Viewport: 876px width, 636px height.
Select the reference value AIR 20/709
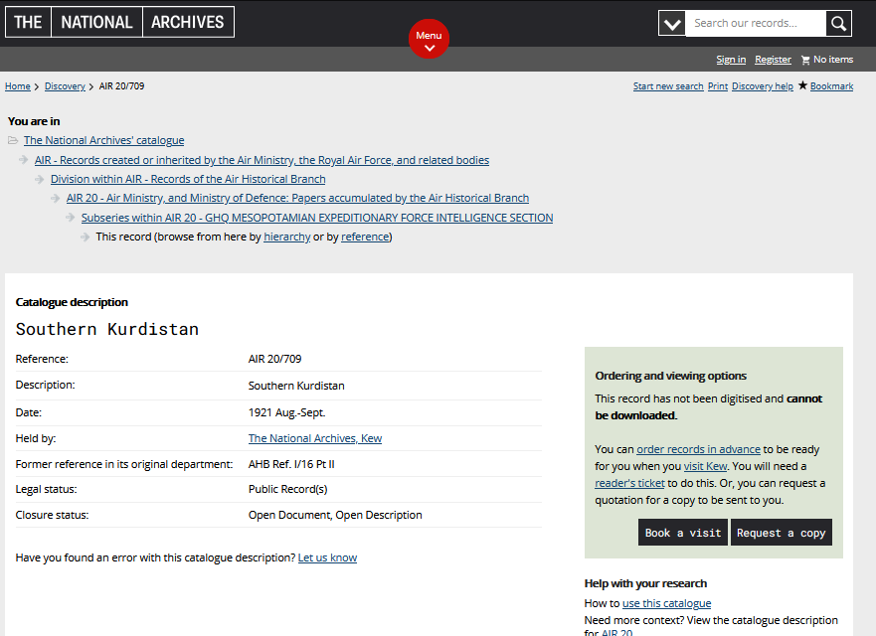tap(274, 359)
